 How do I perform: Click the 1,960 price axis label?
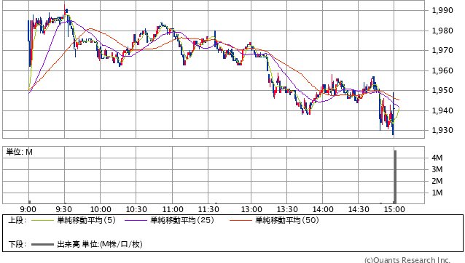pyautogui.click(x=442, y=70)
